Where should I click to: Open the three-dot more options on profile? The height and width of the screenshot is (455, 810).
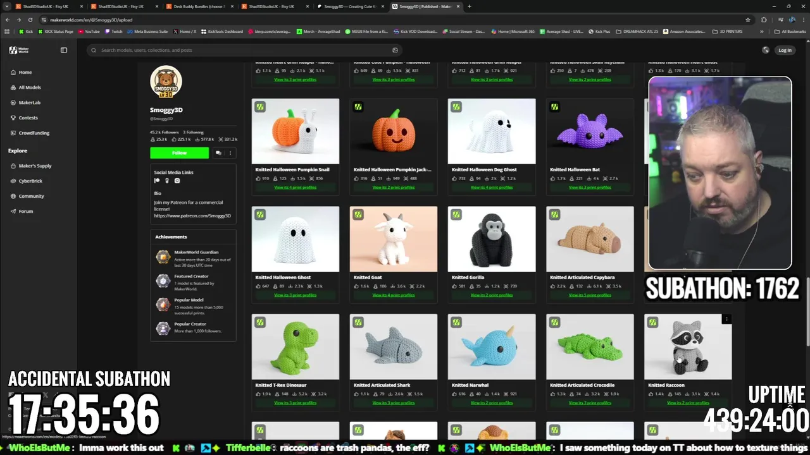pyautogui.click(x=230, y=152)
